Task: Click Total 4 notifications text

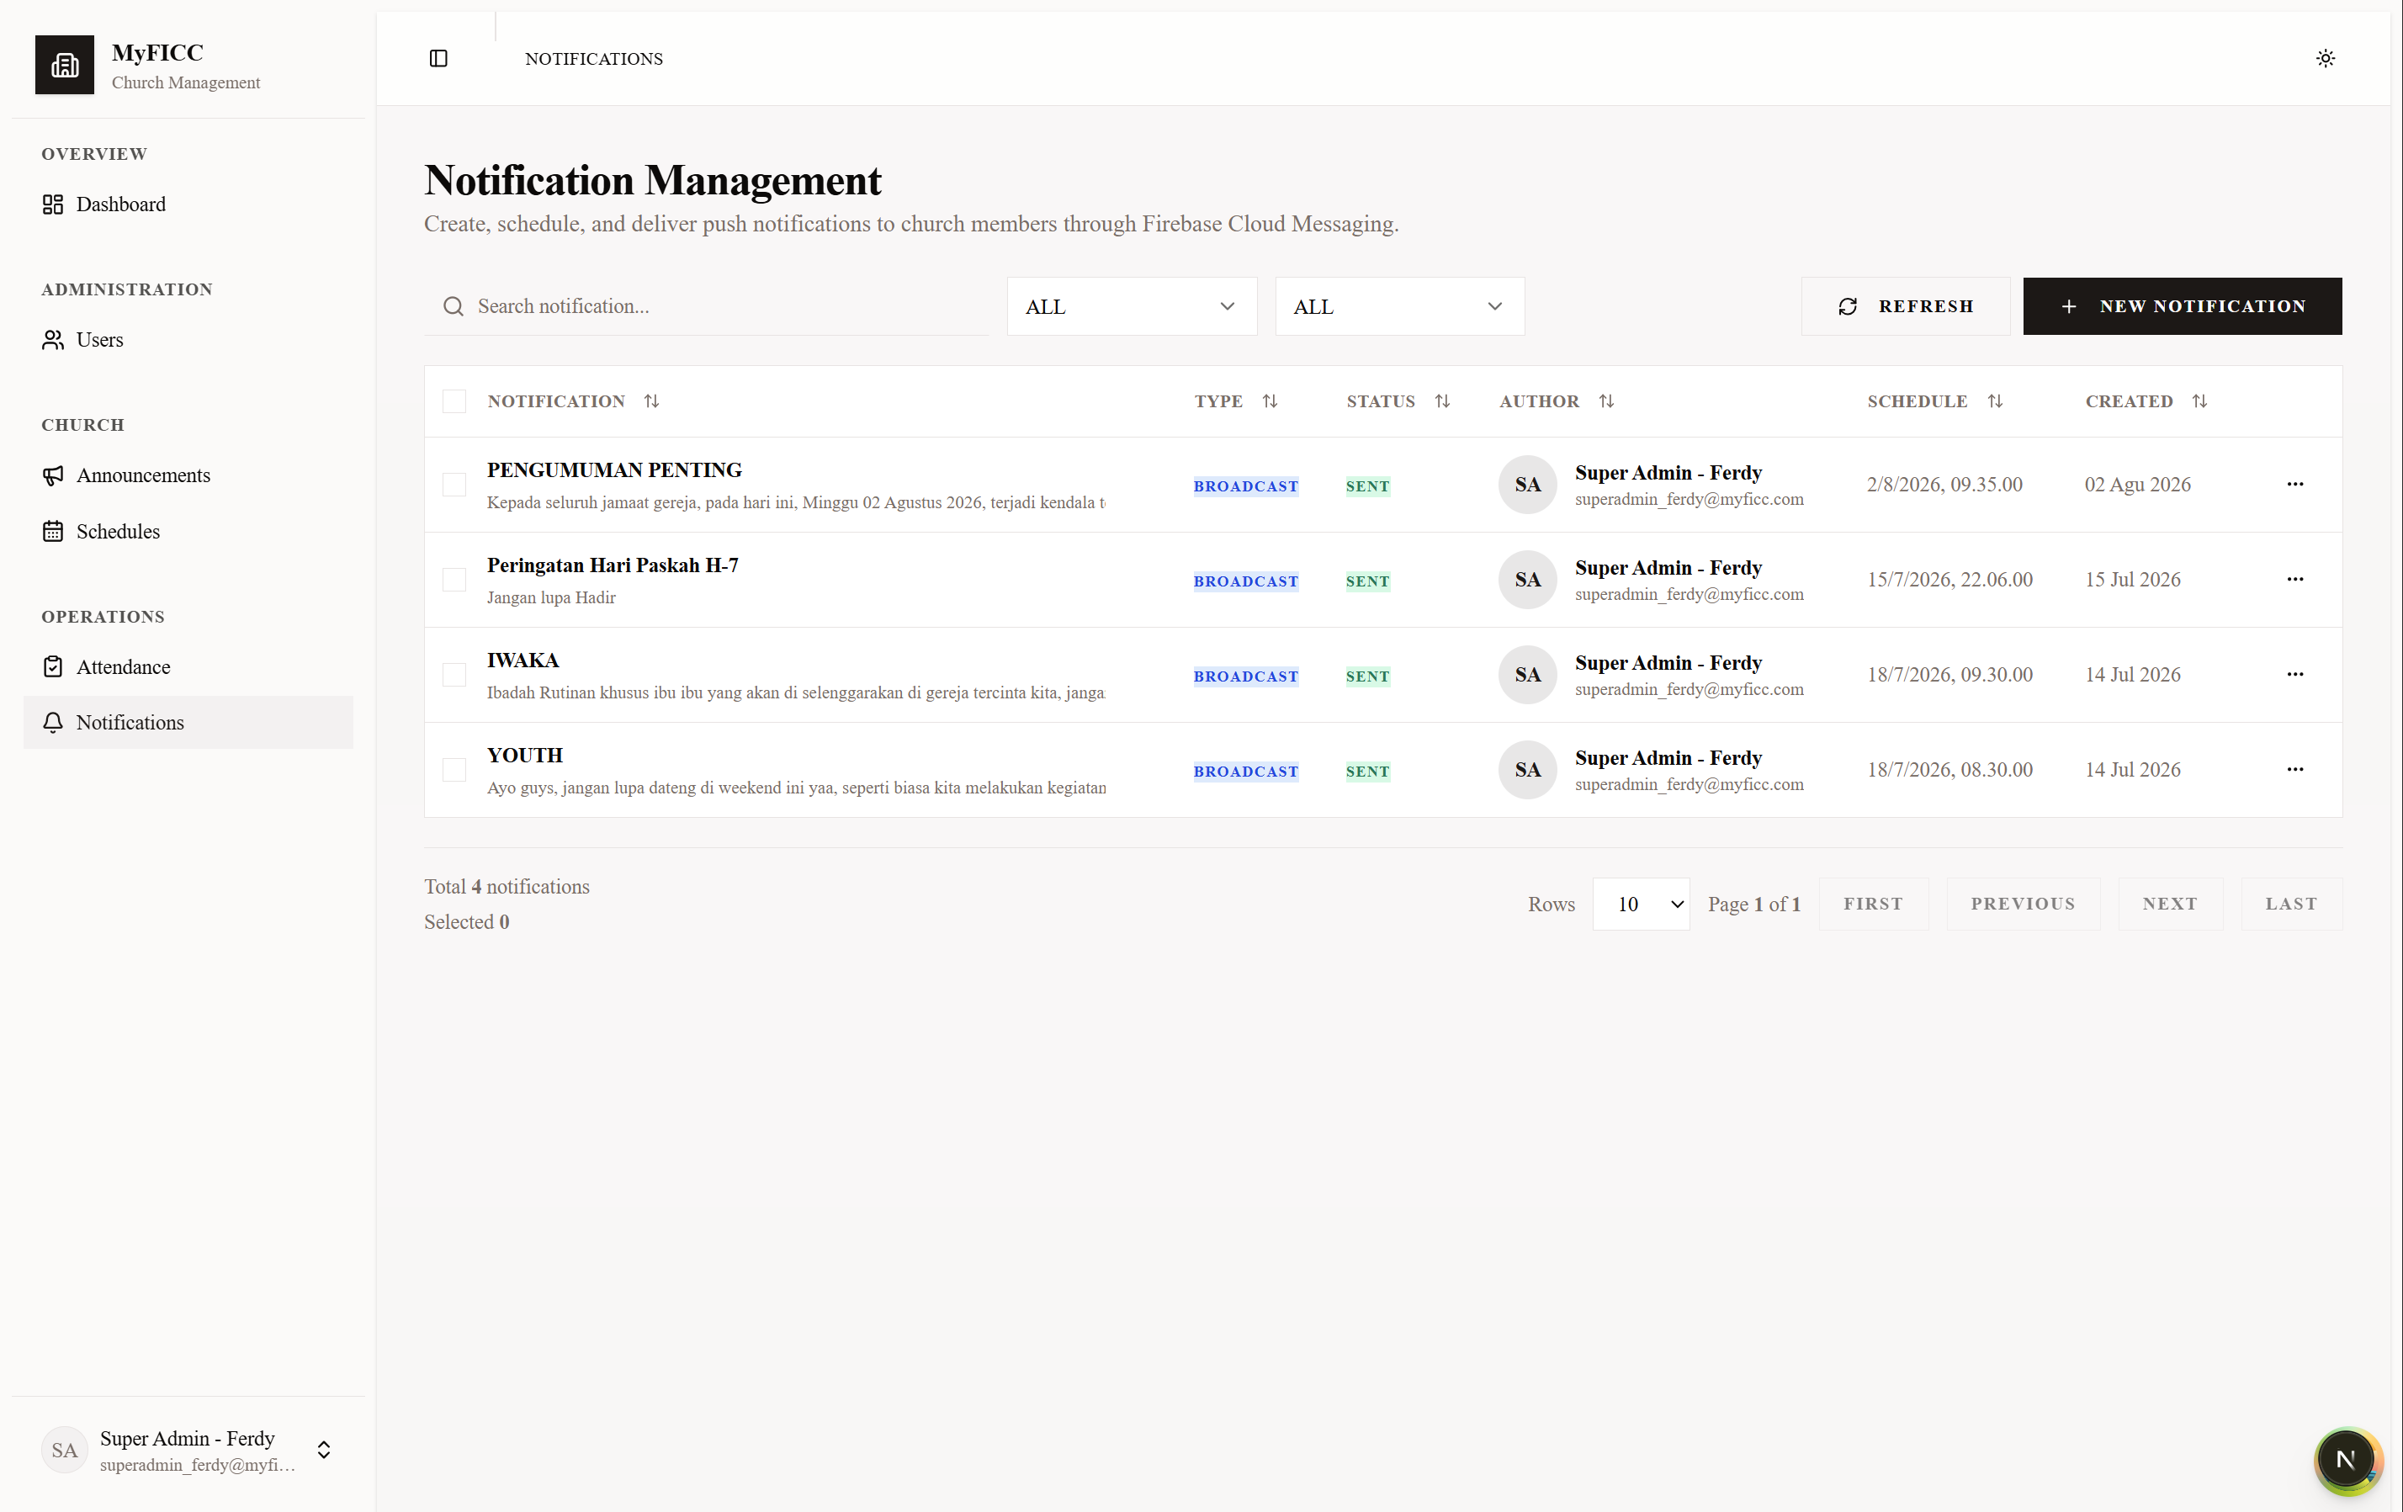Action: [506, 886]
